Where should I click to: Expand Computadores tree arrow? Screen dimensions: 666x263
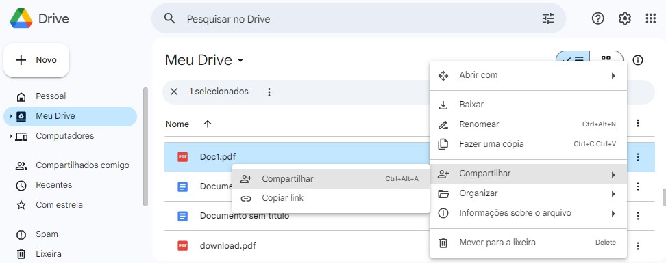[x=11, y=136]
